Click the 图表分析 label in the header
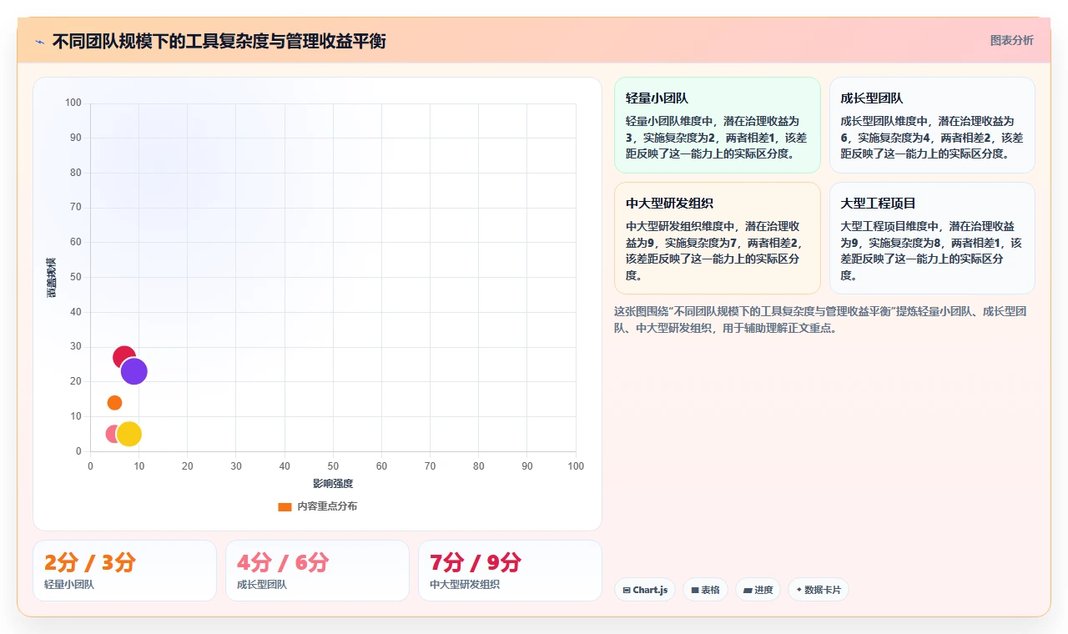The height and width of the screenshot is (634, 1068). pyautogui.click(x=1011, y=40)
